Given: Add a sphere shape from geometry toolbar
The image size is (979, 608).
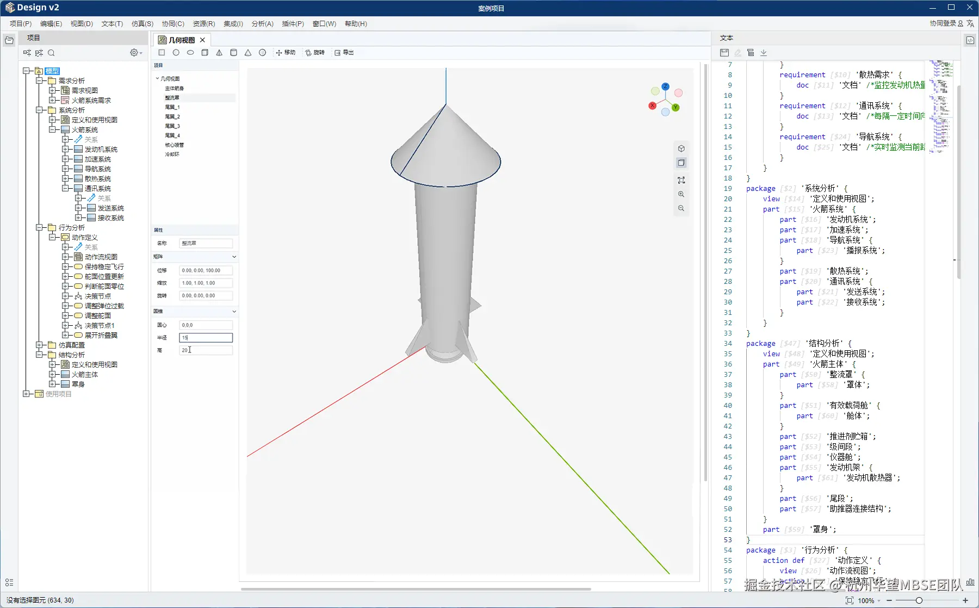Looking at the screenshot, I should [x=262, y=53].
